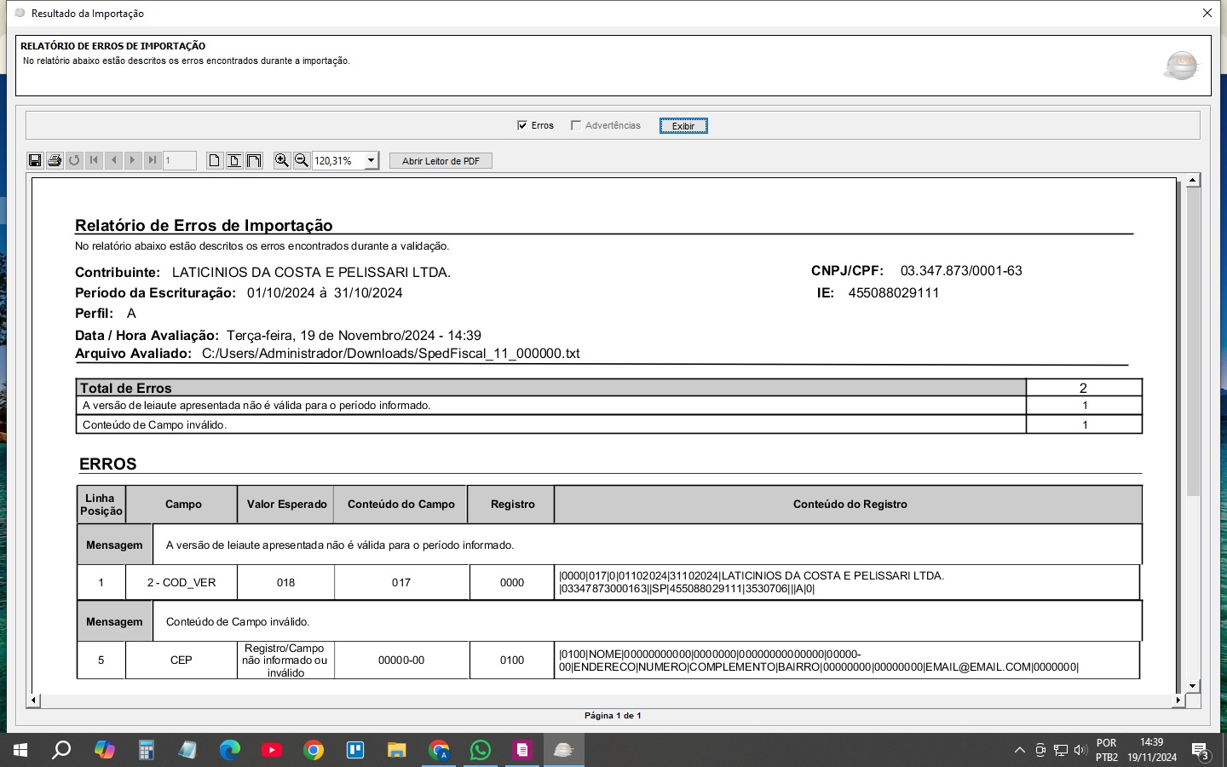Select the fit page width view icon

[234, 160]
